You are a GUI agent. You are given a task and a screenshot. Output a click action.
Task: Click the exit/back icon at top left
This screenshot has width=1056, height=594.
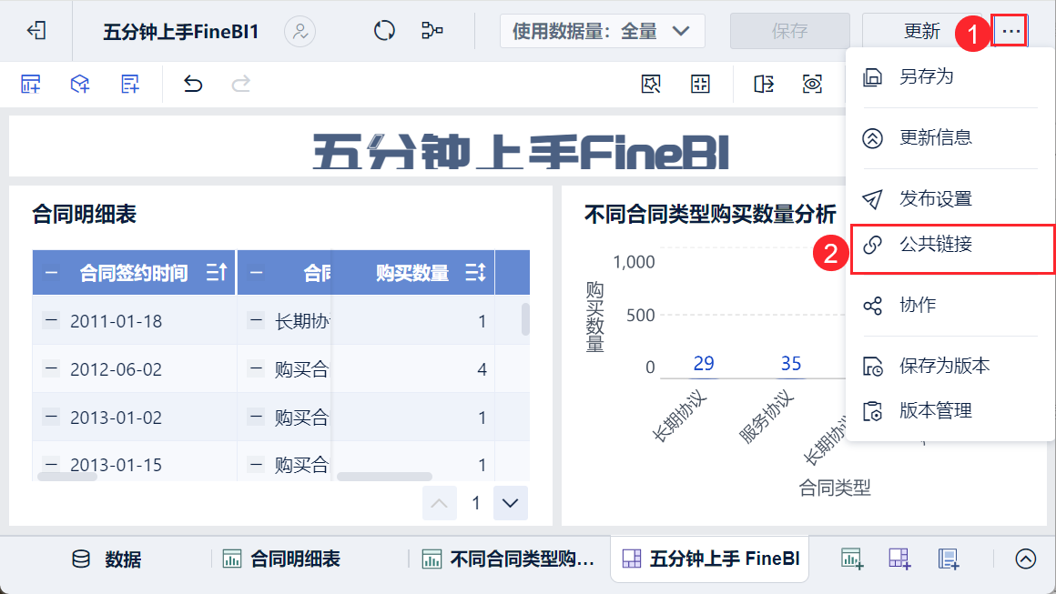36,30
